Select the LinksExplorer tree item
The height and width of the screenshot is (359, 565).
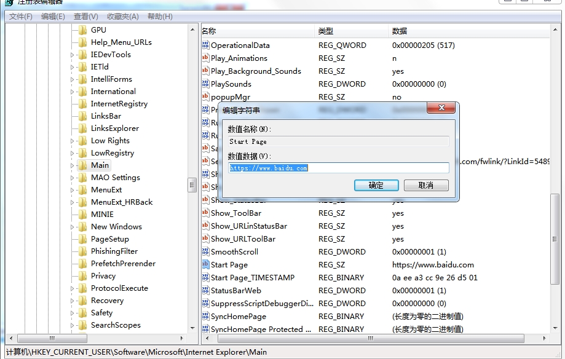[x=114, y=128]
